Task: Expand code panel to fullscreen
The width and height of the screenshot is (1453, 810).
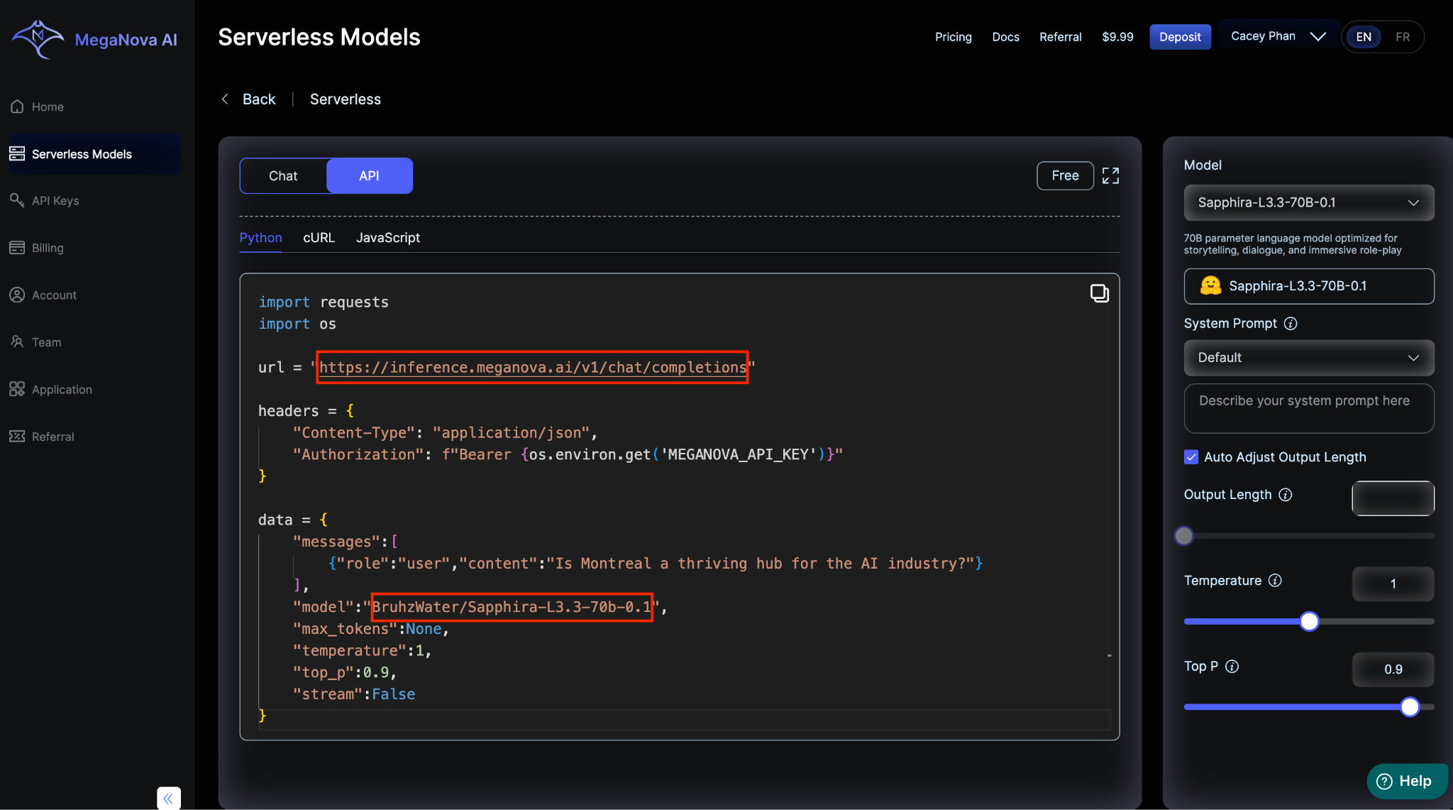Action: coord(1110,176)
